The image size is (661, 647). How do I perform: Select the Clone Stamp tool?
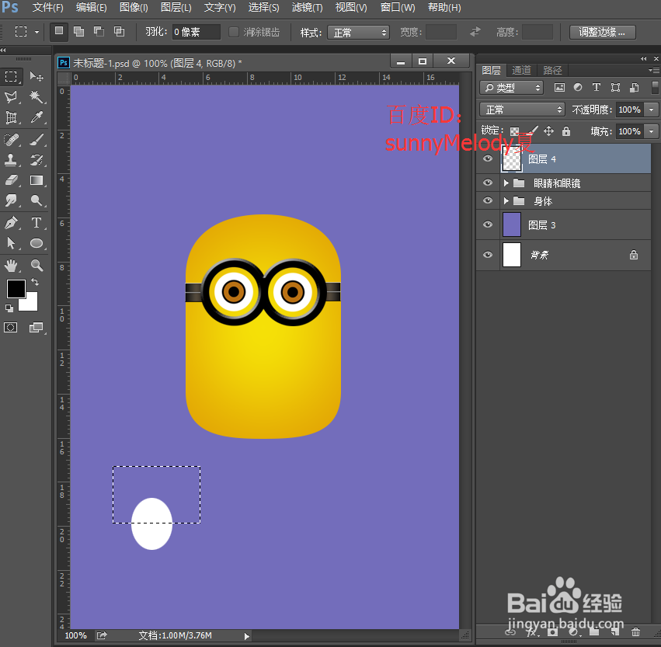pos(12,160)
